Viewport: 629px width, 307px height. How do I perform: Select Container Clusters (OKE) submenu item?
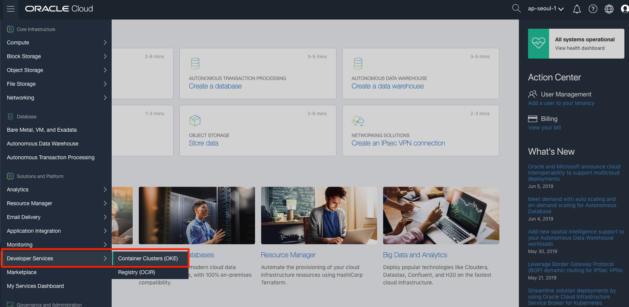150,258
